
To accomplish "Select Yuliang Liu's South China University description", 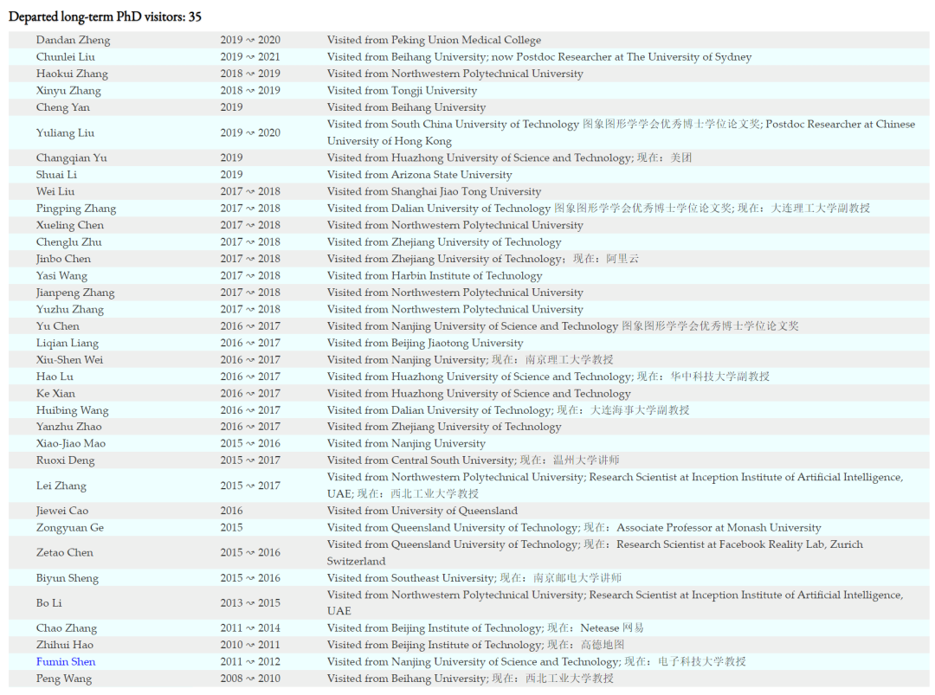I will click(621, 132).
